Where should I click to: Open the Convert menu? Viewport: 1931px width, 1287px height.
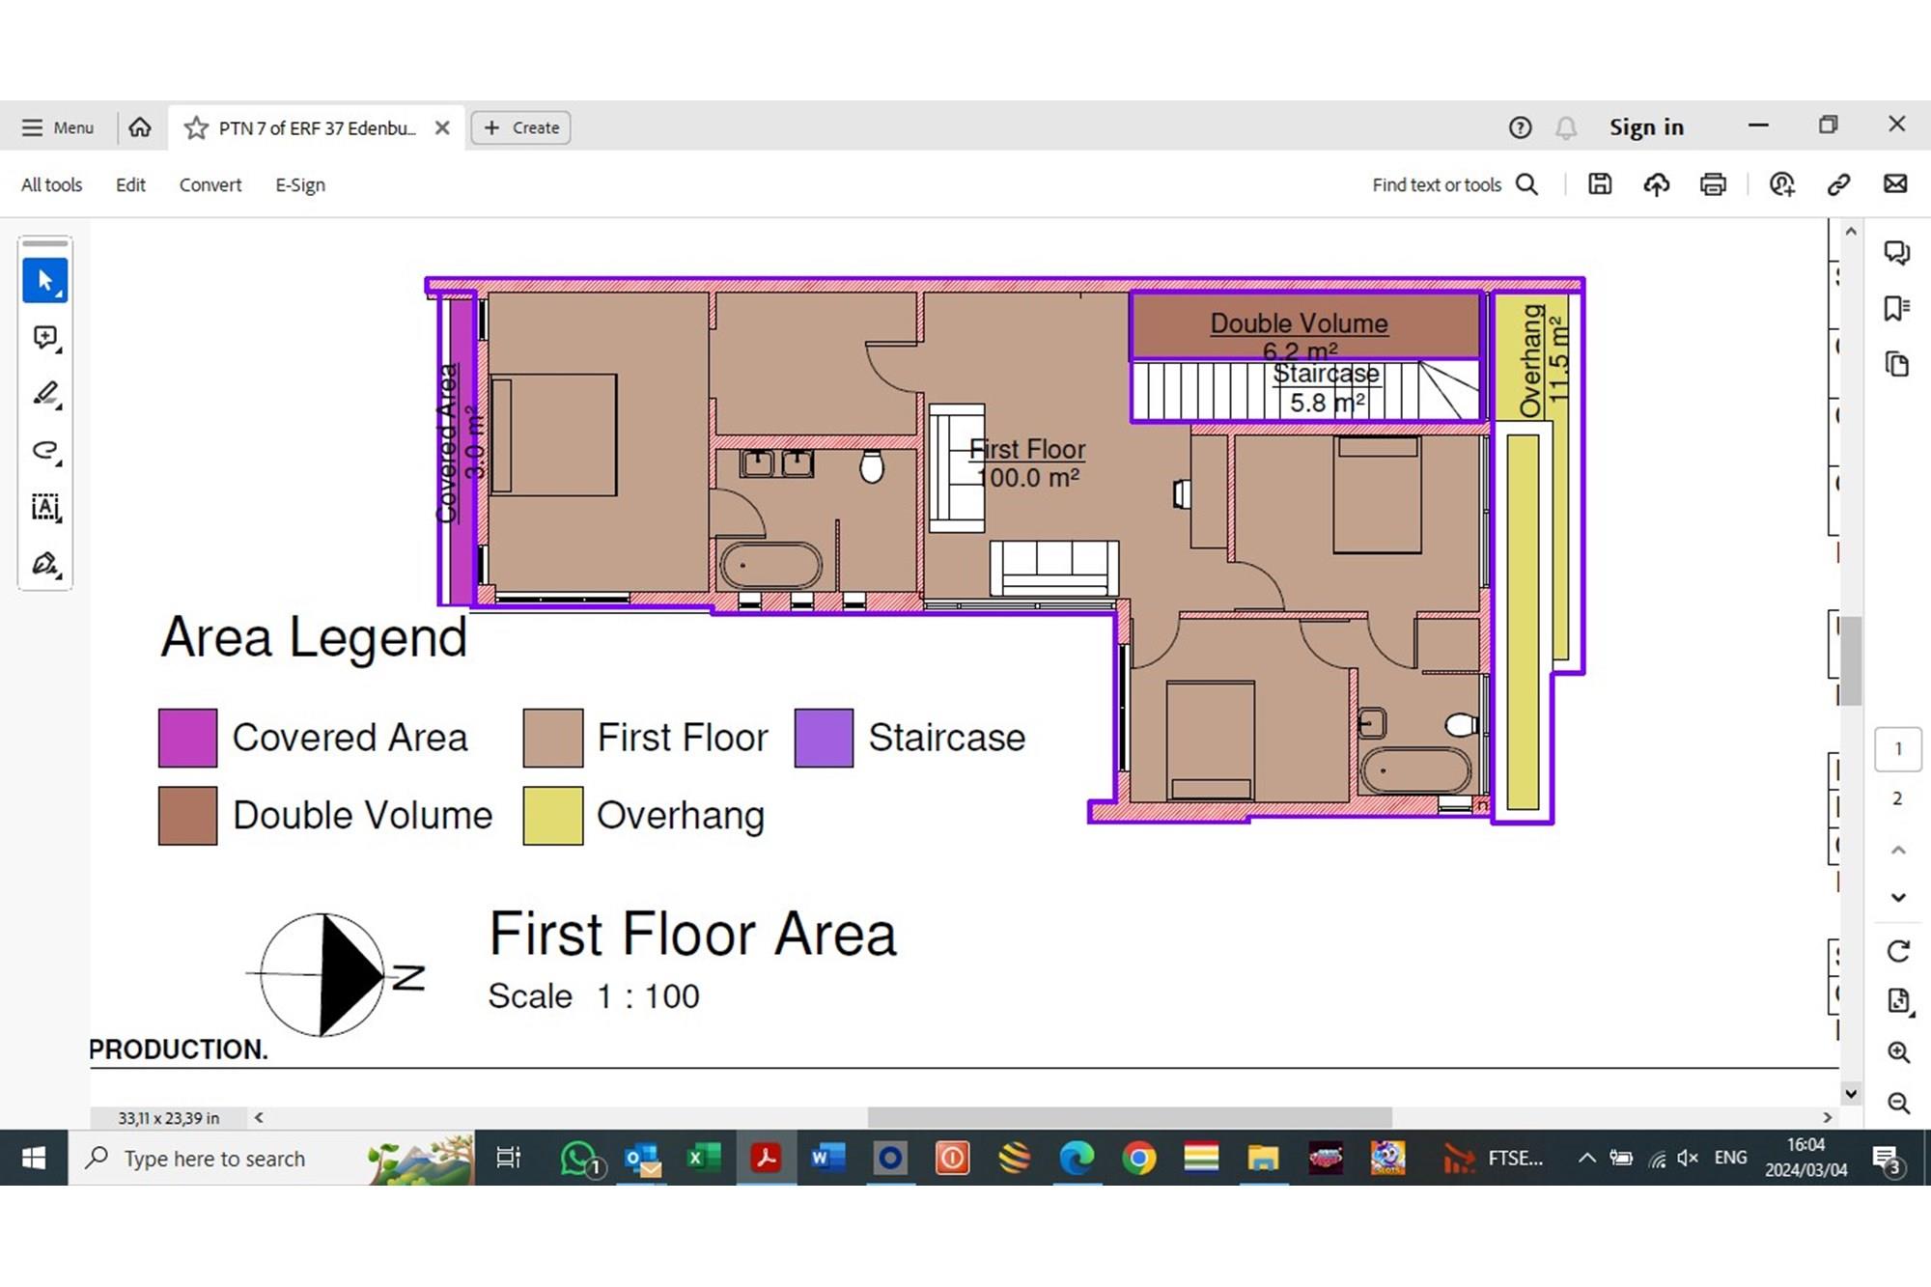(210, 184)
